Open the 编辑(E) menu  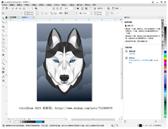[12, 5]
